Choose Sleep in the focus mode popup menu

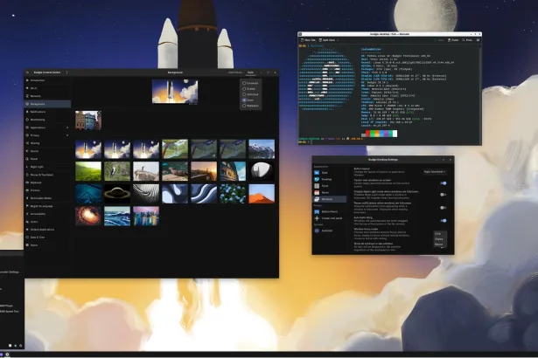(438, 239)
